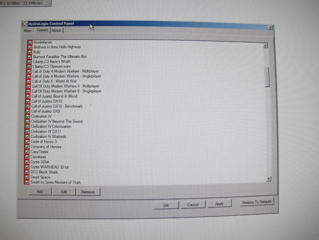Uncheck the Borderlands checkbox
Screen dimensions: 319x240
[30, 42]
